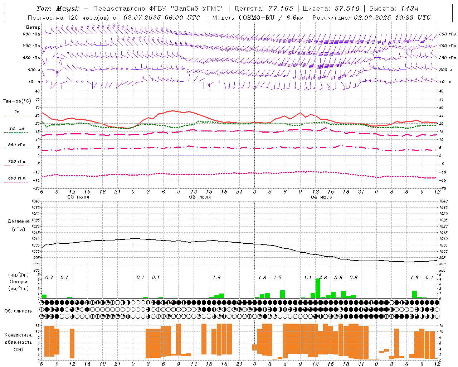Select the 2м temperature legend entry
The height and width of the screenshot is (367, 458).
(17, 112)
